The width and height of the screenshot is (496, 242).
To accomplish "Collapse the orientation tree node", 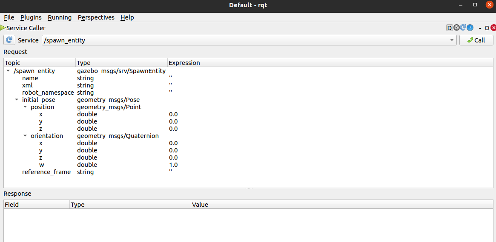I will point(25,136).
